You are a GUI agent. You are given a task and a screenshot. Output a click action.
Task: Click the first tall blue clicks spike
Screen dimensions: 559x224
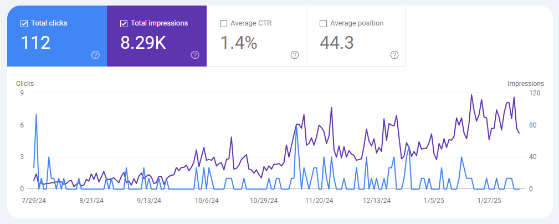(x=37, y=115)
